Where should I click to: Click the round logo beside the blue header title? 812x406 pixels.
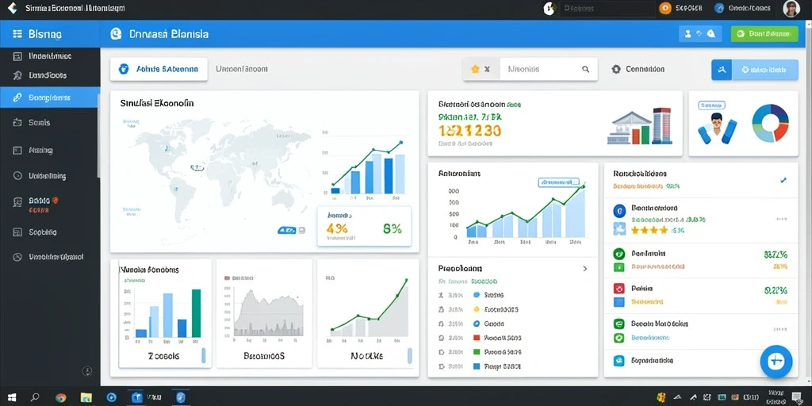(116, 34)
